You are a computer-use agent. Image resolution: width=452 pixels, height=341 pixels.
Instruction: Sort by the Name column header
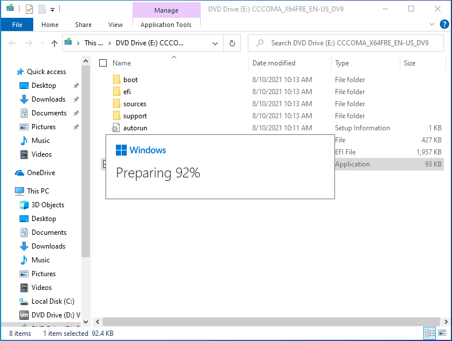click(x=122, y=63)
